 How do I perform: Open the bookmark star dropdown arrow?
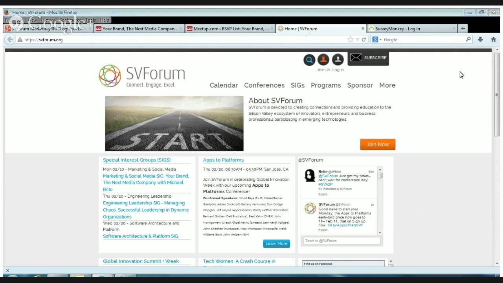[357, 40]
